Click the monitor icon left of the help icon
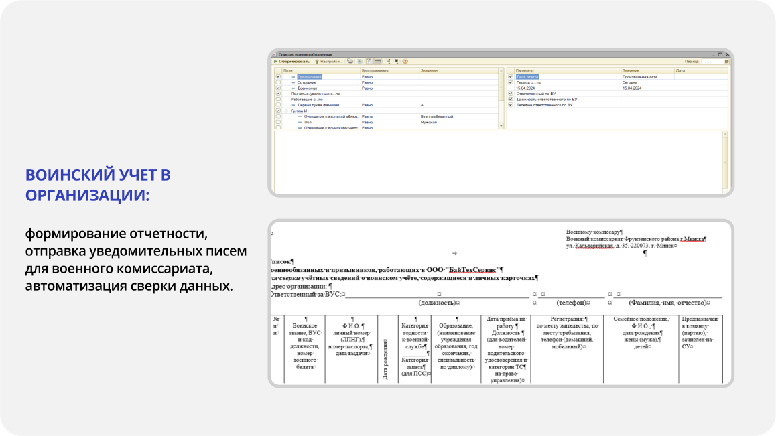Viewport: 776px width, 436px height. 397,62
